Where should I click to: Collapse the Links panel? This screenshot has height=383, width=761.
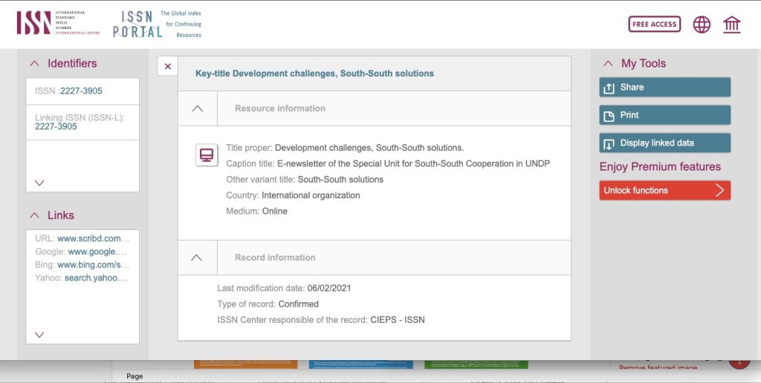[34, 215]
